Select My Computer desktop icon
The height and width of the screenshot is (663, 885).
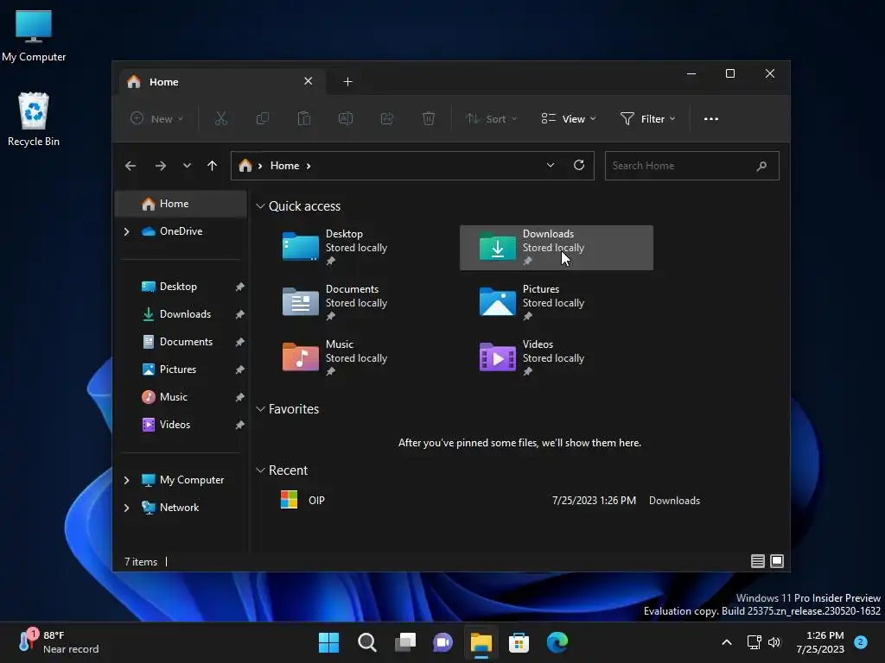[x=34, y=36]
